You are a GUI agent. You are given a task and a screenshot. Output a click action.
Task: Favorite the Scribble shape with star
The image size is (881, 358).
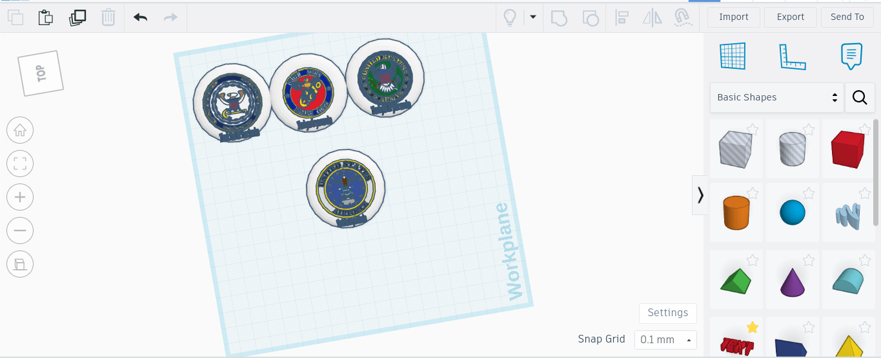[x=865, y=193]
